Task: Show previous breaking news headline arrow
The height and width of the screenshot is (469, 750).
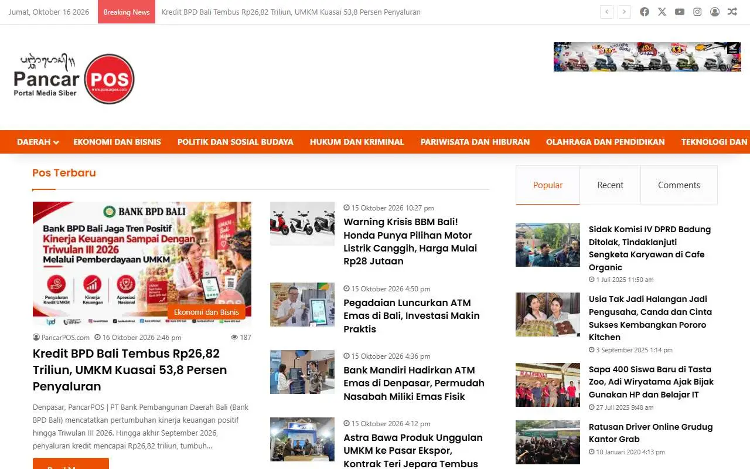Action: point(607,12)
